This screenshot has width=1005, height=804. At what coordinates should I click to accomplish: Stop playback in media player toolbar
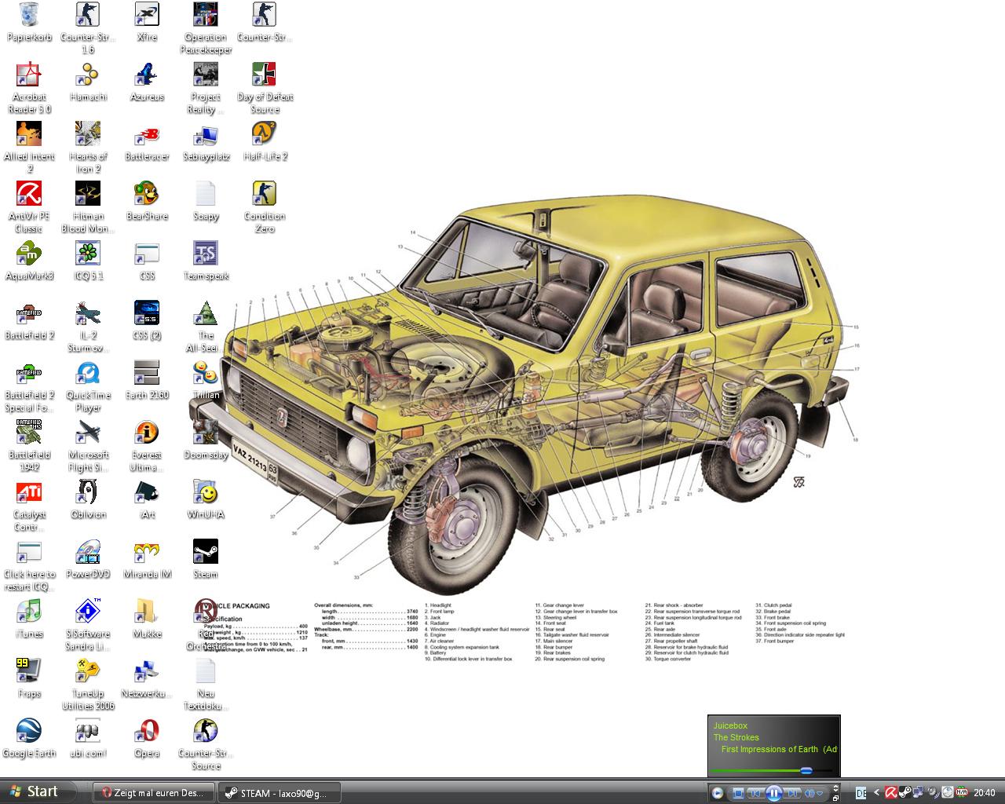[738, 793]
